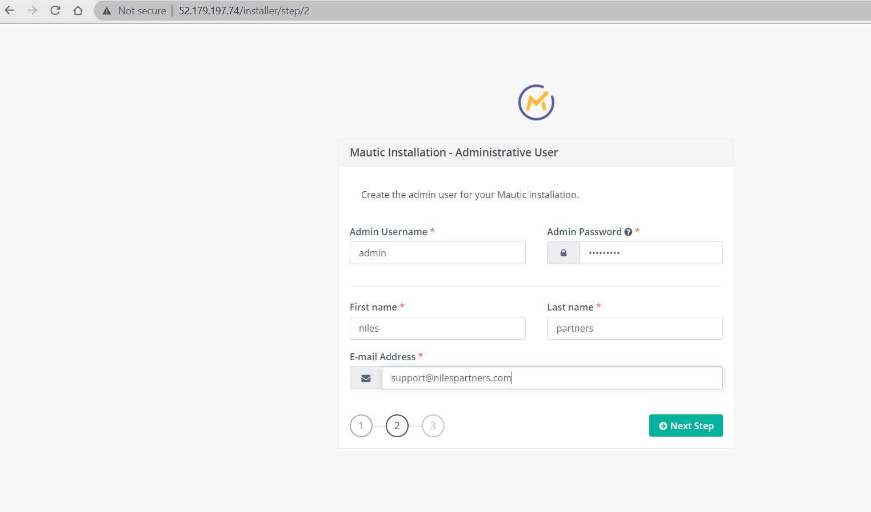The width and height of the screenshot is (871, 512).
Task: Jump to installer step 3 circle
Action: point(433,426)
